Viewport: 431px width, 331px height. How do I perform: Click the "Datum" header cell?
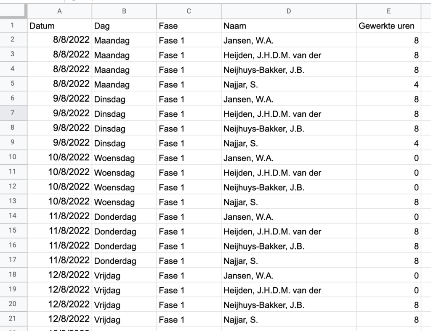coord(59,26)
